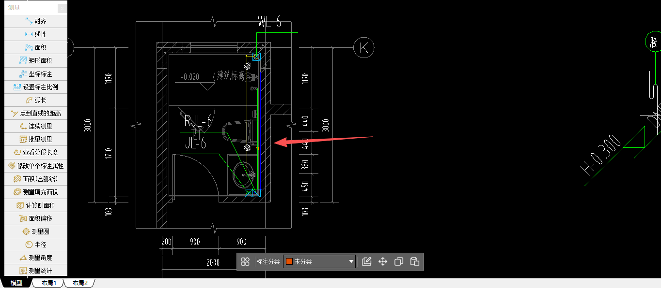Open 测量统计 measurement statistics

pyautogui.click(x=35, y=271)
